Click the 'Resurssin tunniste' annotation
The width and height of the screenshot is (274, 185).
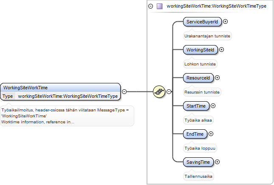click(x=202, y=92)
